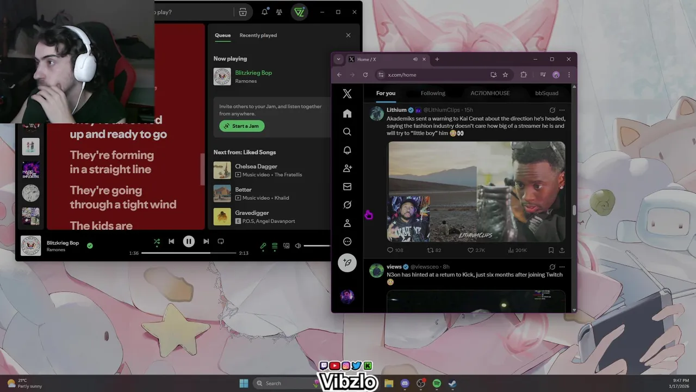Open views profile name link
The image size is (696, 392).
point(394,267)
